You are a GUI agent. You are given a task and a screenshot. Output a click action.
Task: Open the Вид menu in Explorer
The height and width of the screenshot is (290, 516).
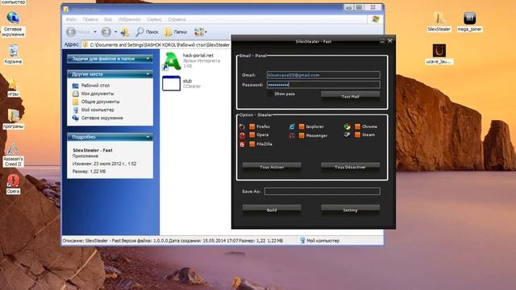108,19
